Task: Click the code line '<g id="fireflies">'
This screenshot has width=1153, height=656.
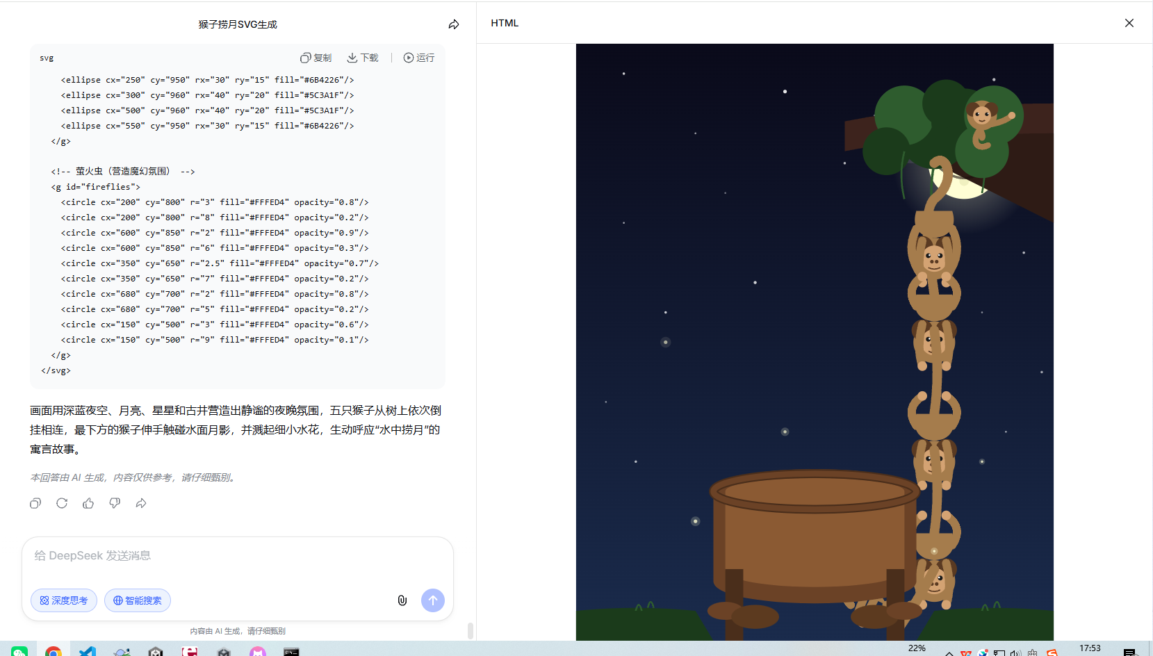Action: [x=96, y=187]
